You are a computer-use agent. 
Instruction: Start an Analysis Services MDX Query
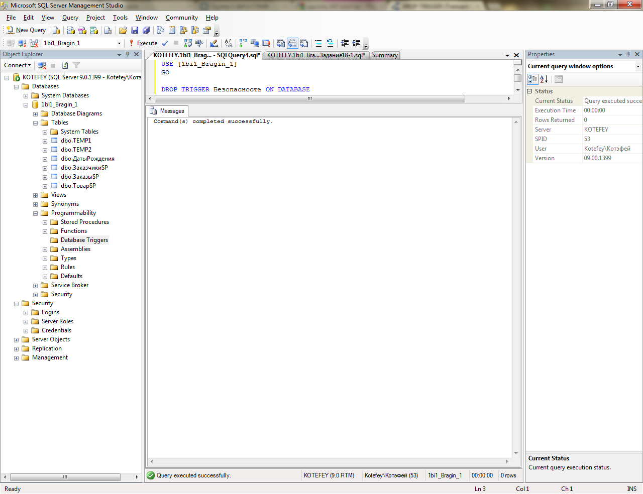[71, 30]
